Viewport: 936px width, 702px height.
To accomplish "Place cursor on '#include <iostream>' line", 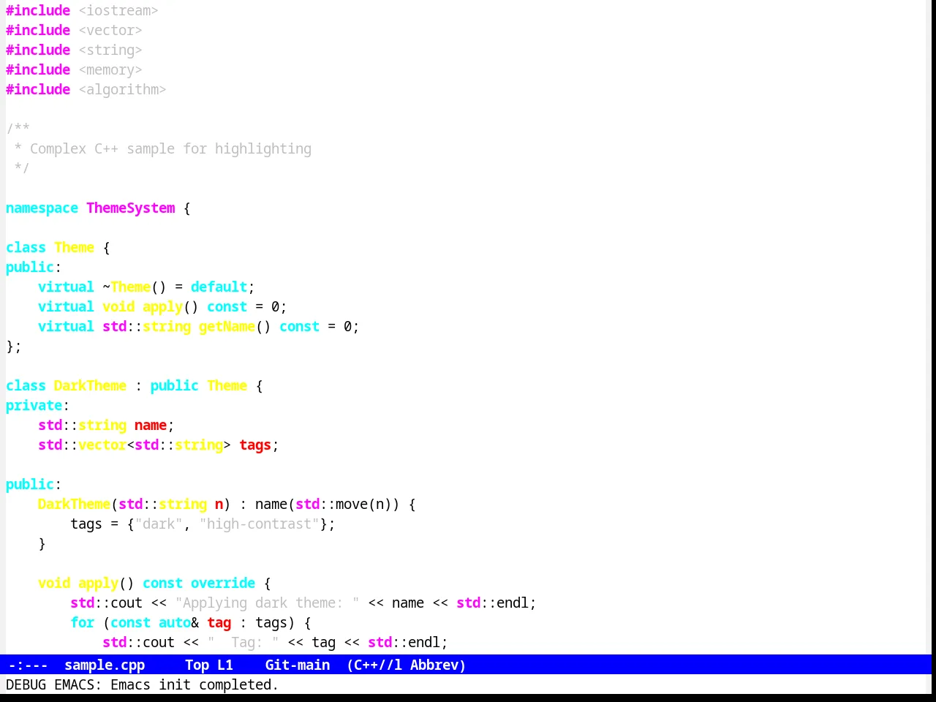I will 82,10.
